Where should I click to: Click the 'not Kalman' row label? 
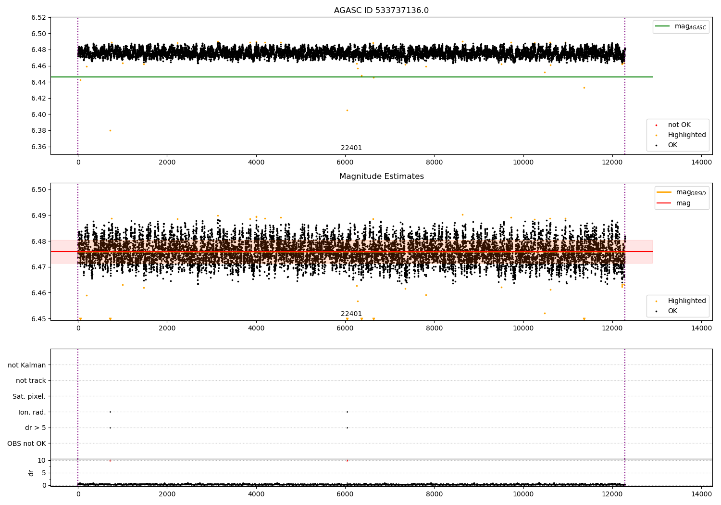[27, 365]
